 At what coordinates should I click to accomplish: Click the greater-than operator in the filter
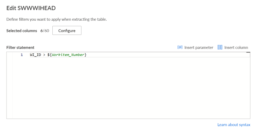point(44,55)
